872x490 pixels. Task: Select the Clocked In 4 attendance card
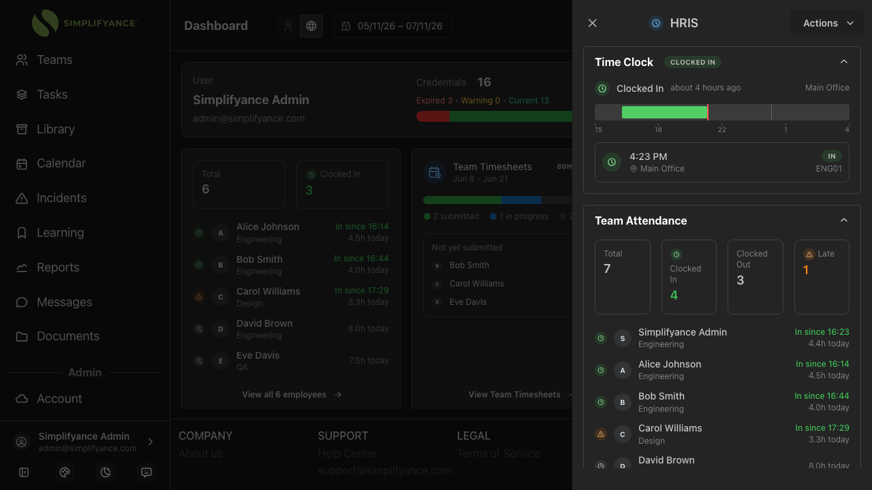click(689, 277)
